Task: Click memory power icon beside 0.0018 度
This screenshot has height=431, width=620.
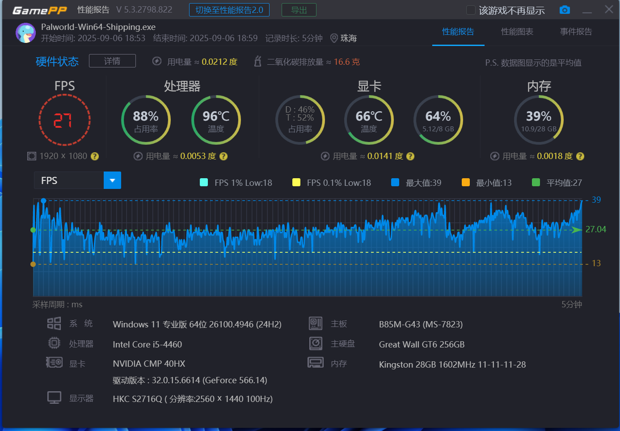Action: [495, 156]
